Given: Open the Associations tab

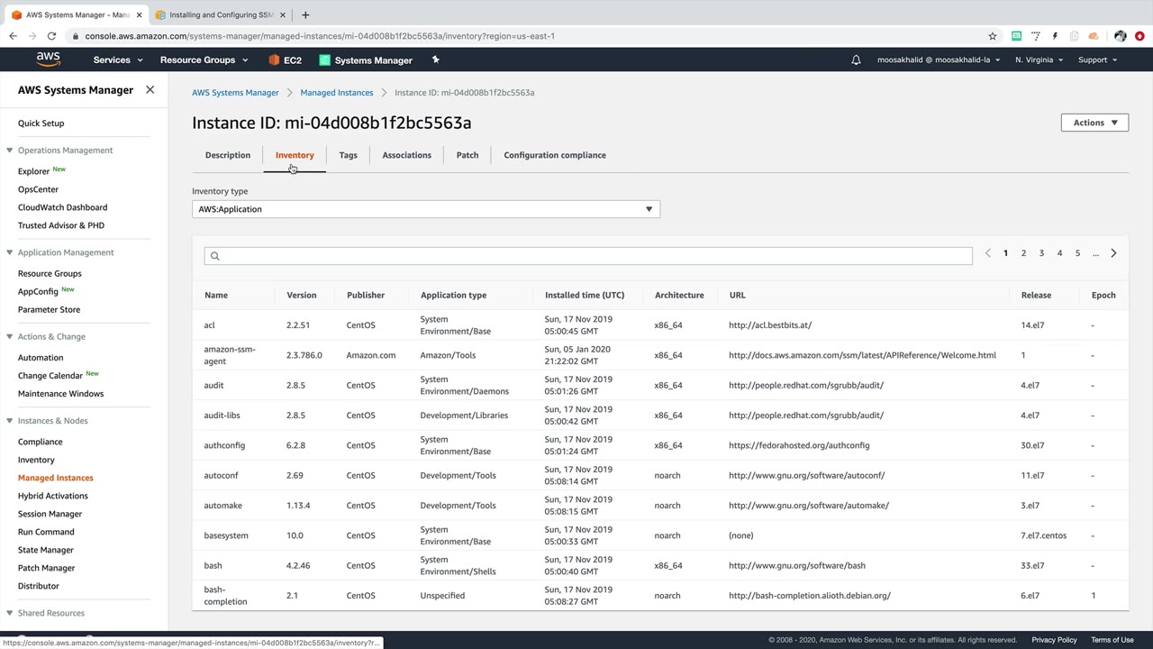Looking at the screenshot, I should coord(406,155).
